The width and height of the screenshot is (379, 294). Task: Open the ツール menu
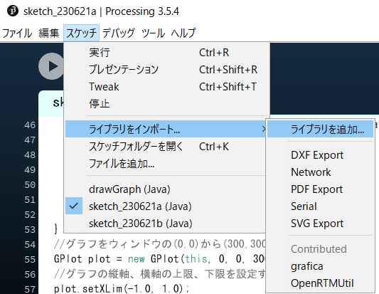click(x=154, y=33)
